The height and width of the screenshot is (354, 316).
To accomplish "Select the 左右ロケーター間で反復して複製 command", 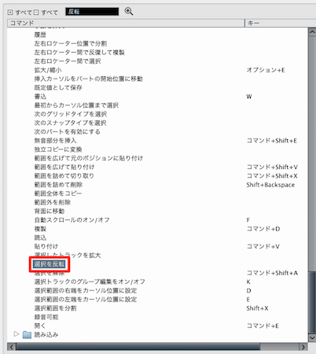I will tap(79, 53).
